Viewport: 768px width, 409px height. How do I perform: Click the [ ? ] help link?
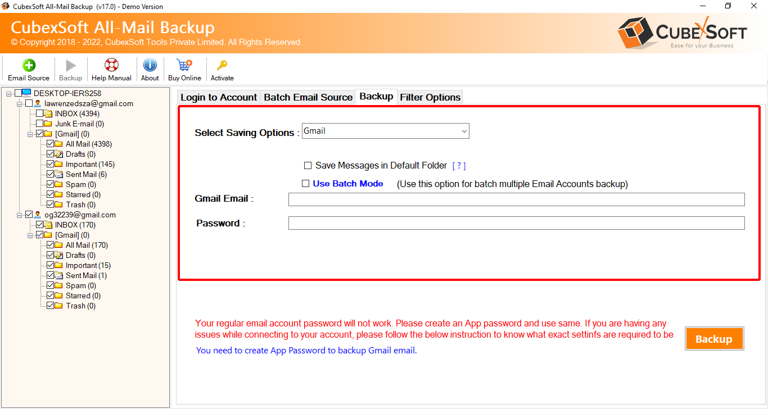(x=459, y=166)
